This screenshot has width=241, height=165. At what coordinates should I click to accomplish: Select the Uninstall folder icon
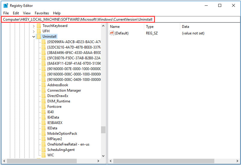click(39, 37)
